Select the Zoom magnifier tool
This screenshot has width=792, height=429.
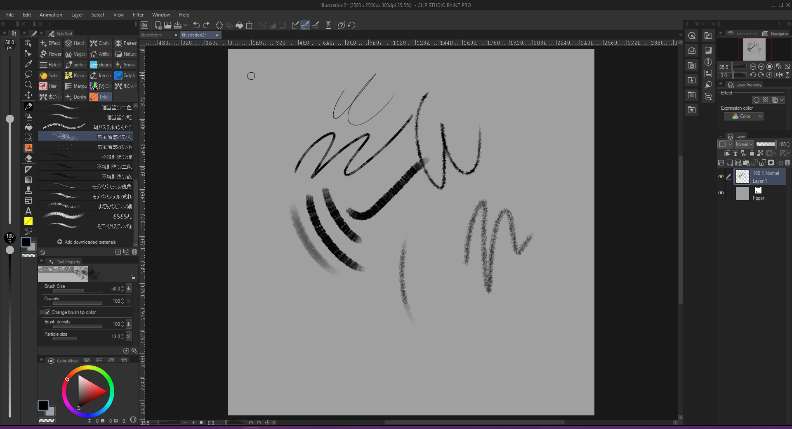coord(28,85)
